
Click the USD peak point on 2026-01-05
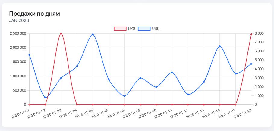93,34
